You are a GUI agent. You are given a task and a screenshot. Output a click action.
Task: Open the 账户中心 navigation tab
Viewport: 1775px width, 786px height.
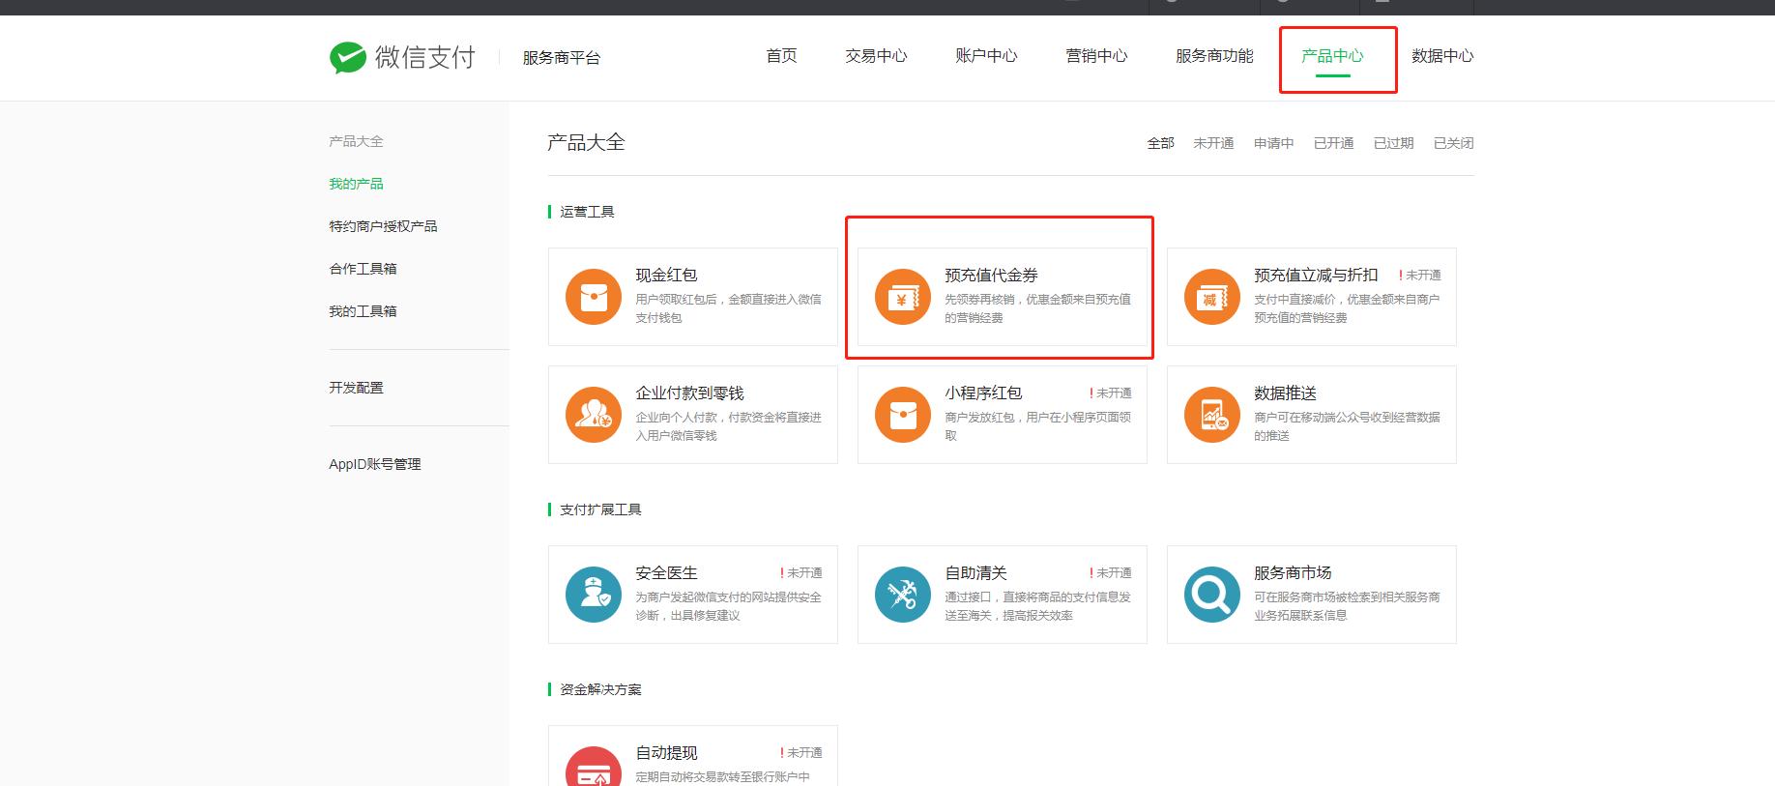(x=986, y=56)
